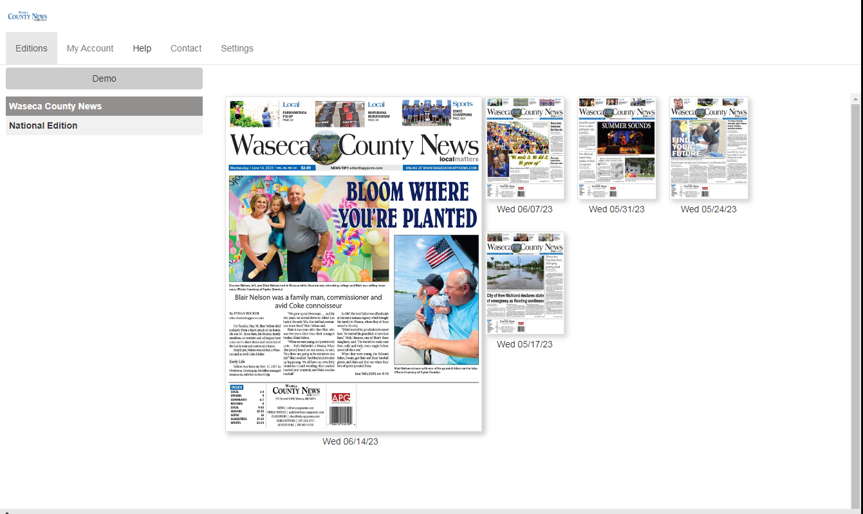The height and width of the screenshot is (514, 863).
Task: Open the Wed 06/07/23 edition thumbnail
Action: pyautogui.click(x=525, y=148)
